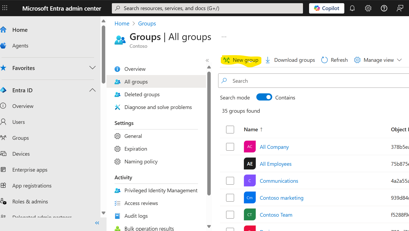Check the Communications row checkbox
The width and height of the screenshot is (409, 231).
[x=230, y=181]
